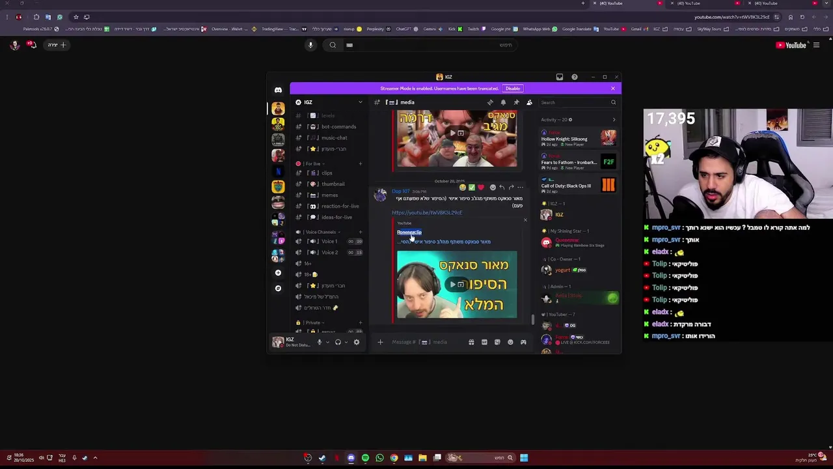Viewport: 833px width, 469px height.
Task: Open the GIF picker
Action: point(484,342)
